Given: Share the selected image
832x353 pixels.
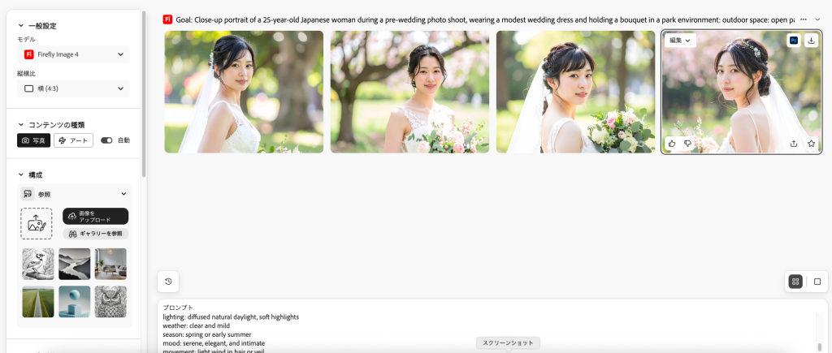Looking at the screenshot, I should 794,143.
